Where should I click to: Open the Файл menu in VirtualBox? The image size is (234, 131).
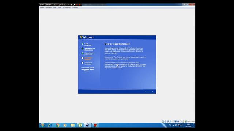(42, 7)
